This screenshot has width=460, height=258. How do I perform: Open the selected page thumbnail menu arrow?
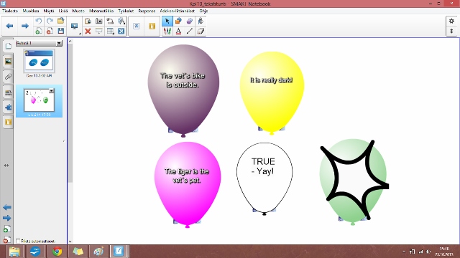coord(51,91)
